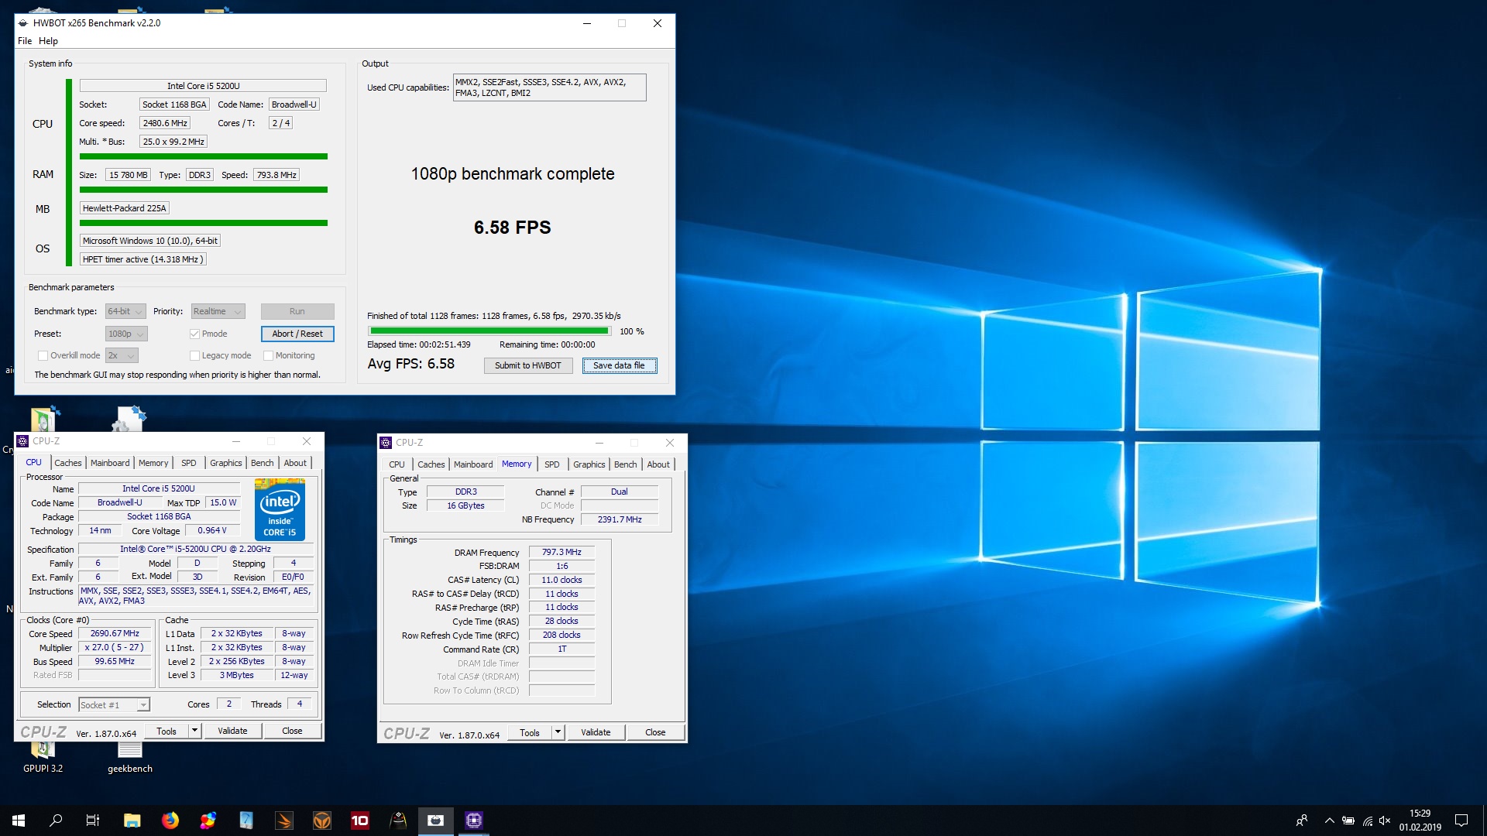Launch Firefox from the taskbar
The image size is (1487, 836).
[x=170, y=821]
